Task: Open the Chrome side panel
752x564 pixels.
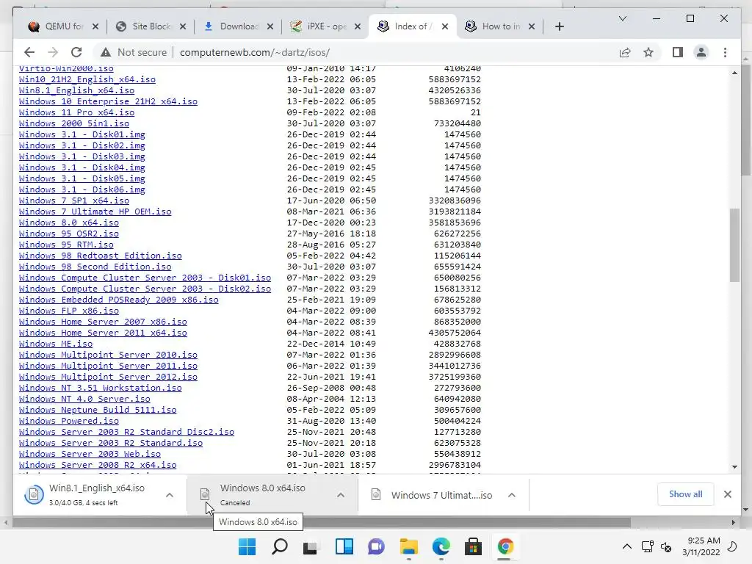Action: coord(678,52)
